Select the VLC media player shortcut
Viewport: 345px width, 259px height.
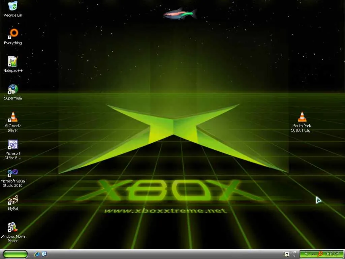pos(13,122)
